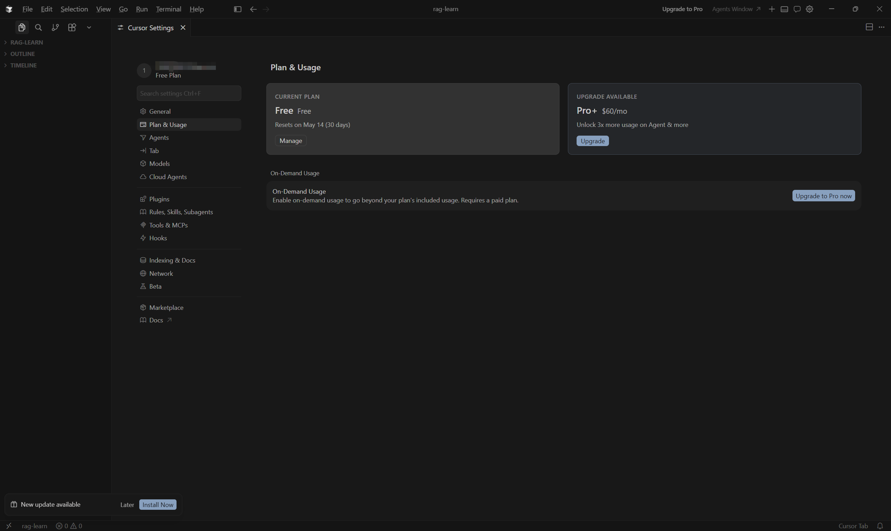Open the external Docs link
Image resolution: width=891 pixels, height=531 pixels.
tap(189, 320)
